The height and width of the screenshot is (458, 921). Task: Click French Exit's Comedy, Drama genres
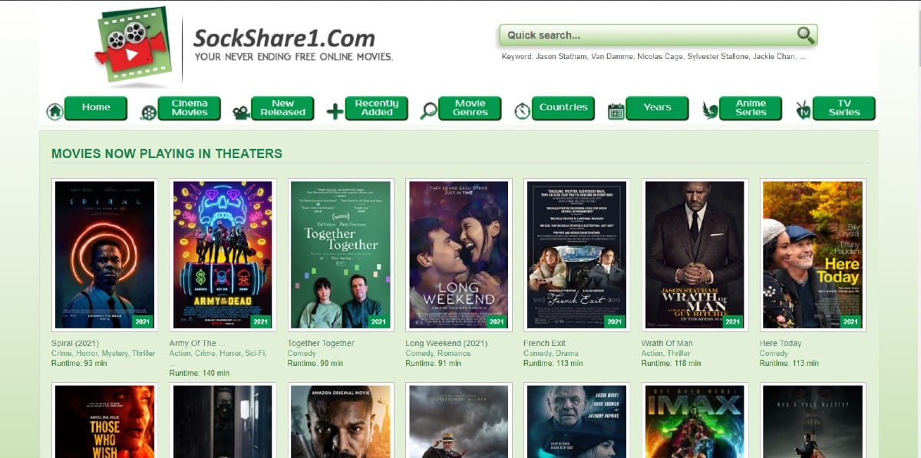(x=550, y=354)
